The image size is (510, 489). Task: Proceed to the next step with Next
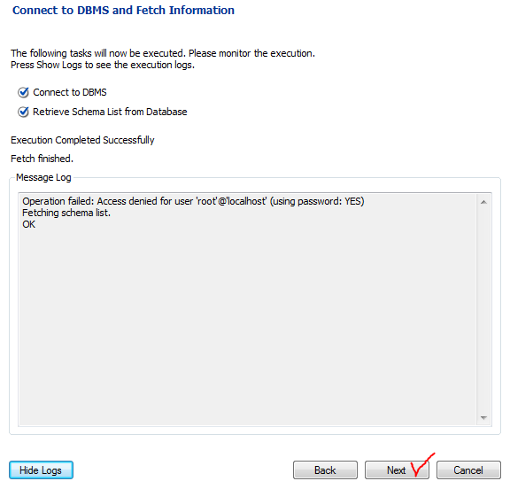click(x=397, y=470)
